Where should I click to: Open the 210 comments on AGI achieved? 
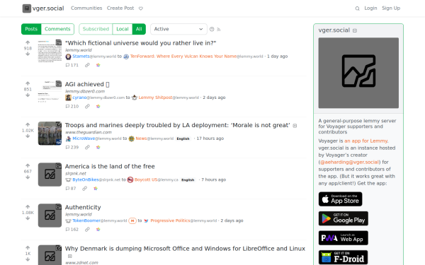click(x=72, y=106)
